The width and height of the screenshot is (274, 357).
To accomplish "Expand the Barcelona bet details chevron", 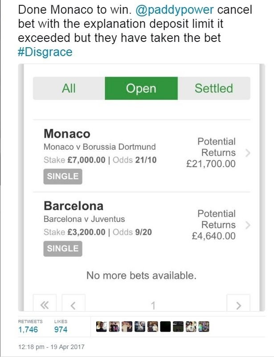I will (248, 225).
